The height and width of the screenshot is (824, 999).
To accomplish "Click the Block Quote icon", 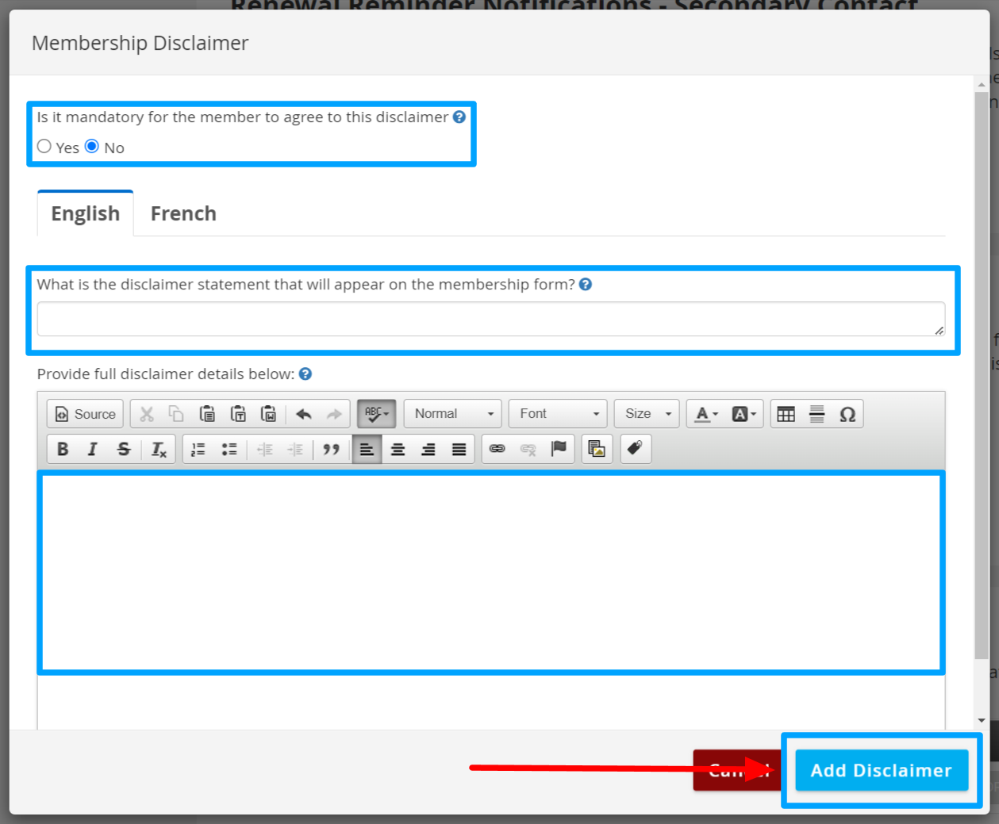I will pyautogui.click(x=331, y=449).
